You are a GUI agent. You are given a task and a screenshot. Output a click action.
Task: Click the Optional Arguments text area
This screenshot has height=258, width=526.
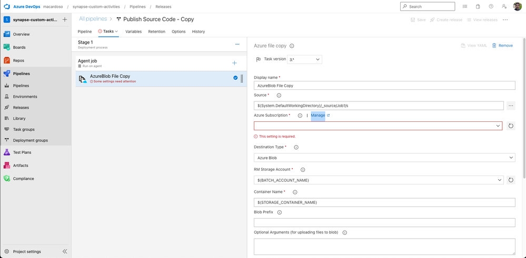click(x=384, y=246)
